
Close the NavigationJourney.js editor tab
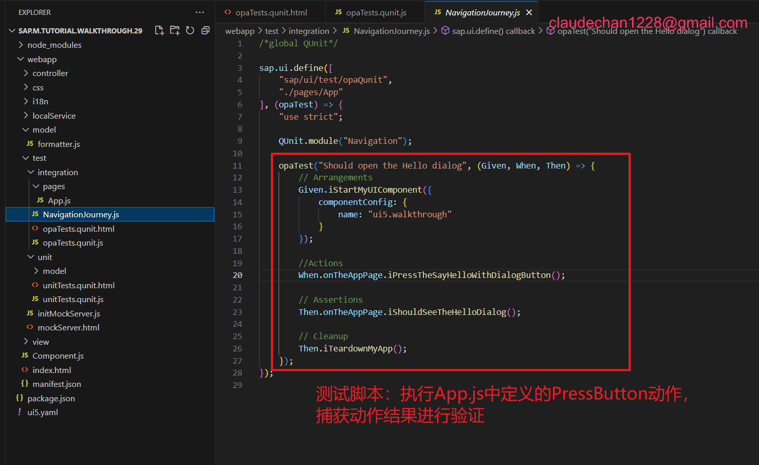tap(529, 12)
